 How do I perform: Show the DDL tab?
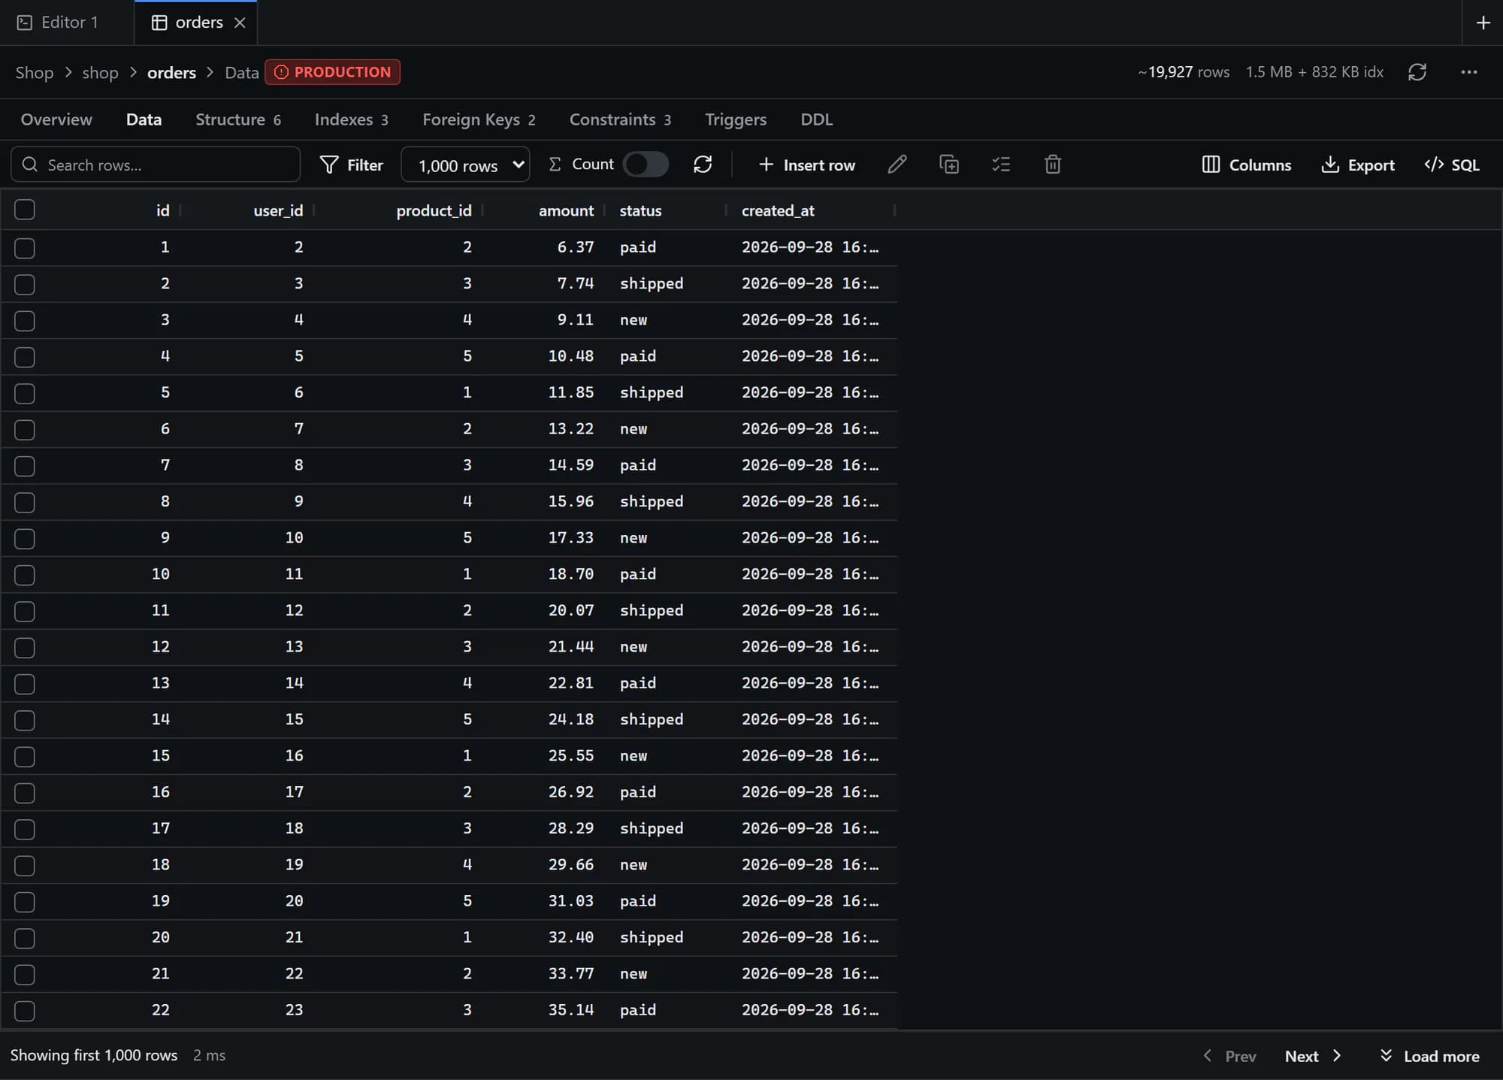(816, 119)
